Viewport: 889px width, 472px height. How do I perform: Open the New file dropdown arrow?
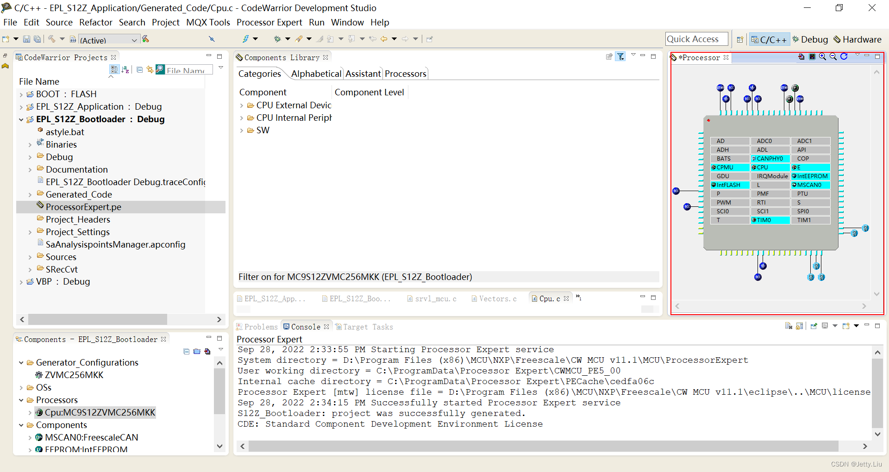(x=16, y=39)
